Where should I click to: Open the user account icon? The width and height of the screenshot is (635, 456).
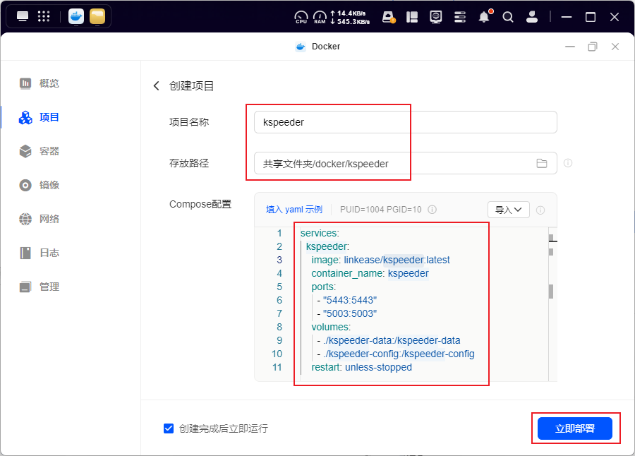click(x=532, y=17)
